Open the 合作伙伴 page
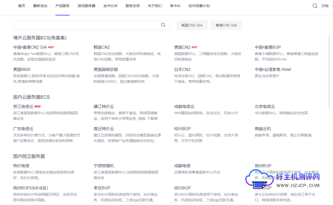 click(110, 6)
